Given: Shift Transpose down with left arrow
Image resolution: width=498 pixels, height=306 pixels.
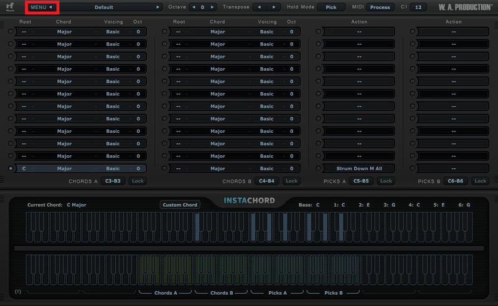Looking at the screenshot, I should 259,7.
